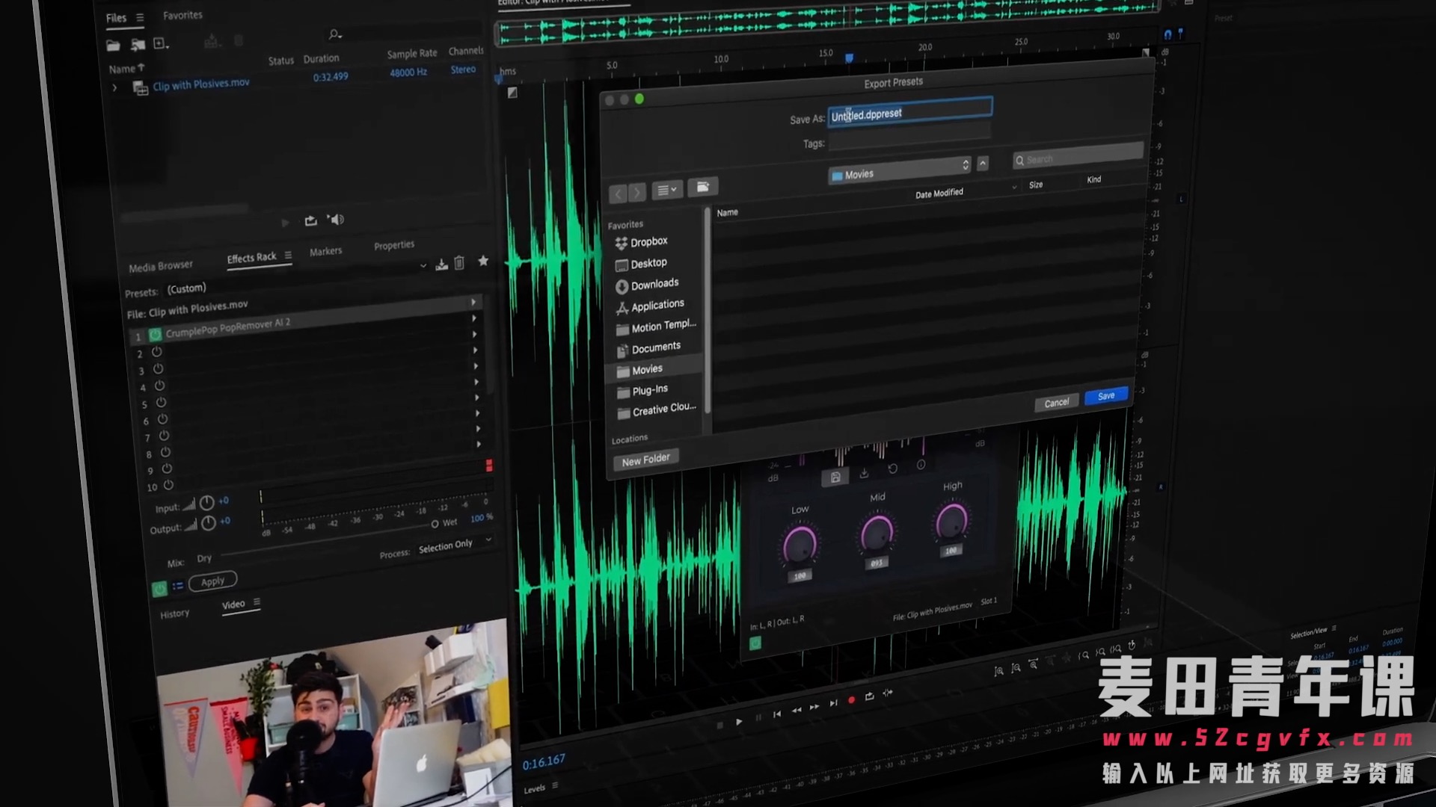Toggle power for CrumplePop PopRemover slot 1
The width and height of the screenshot is (1436, 807).
[156, 334]
